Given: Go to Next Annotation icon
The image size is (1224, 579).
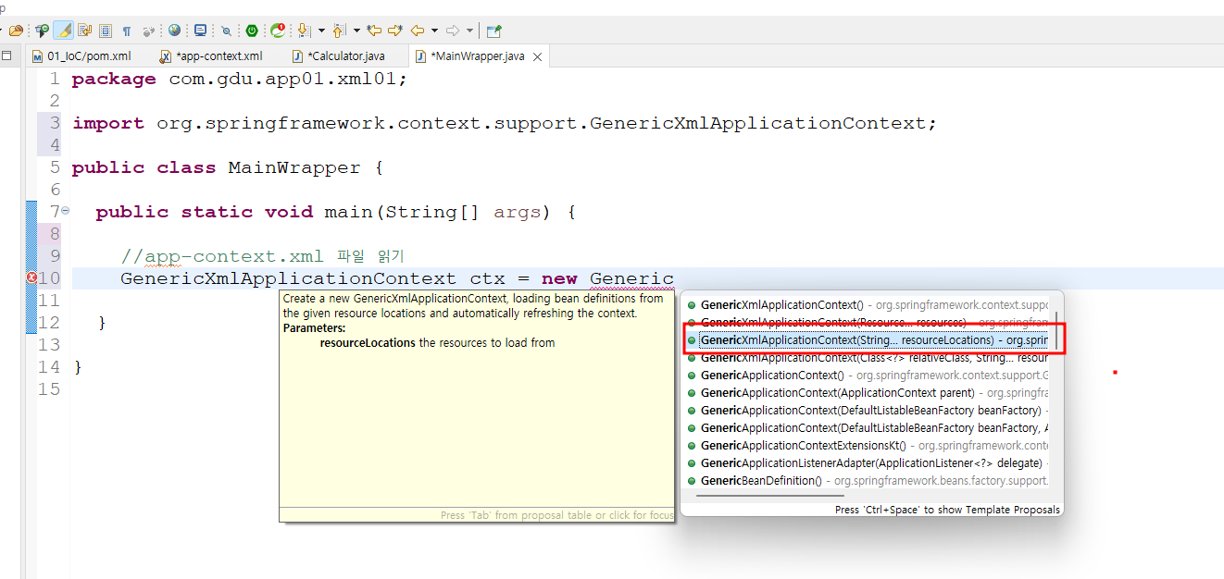Looking at the screenshot, I should click(x=303, y=31).
